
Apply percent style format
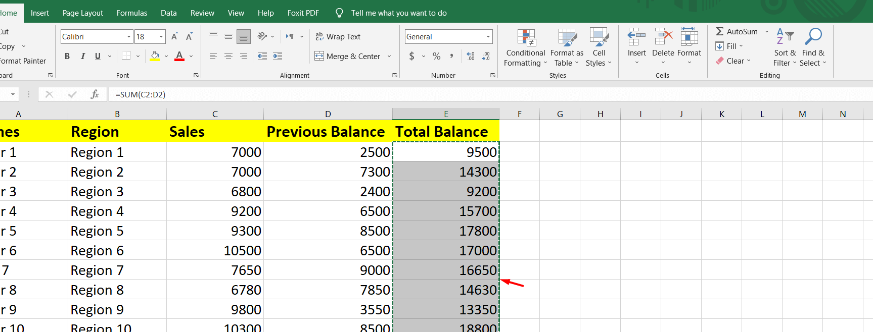[437, 56]
